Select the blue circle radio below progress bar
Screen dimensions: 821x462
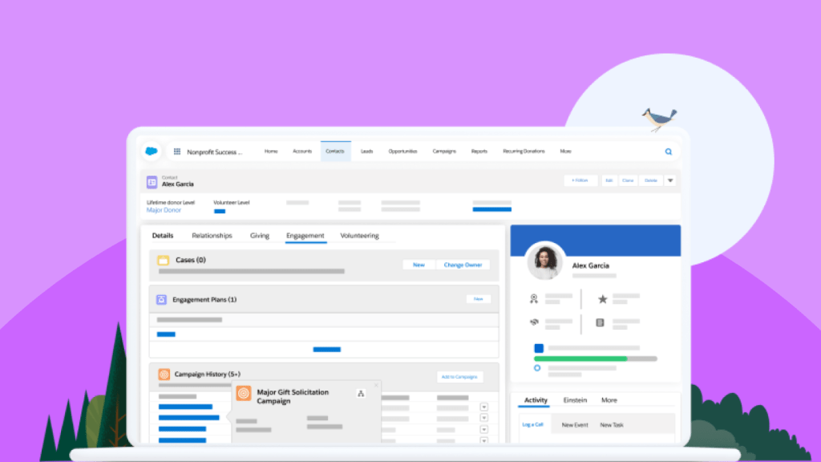click(x=537, y=368)
